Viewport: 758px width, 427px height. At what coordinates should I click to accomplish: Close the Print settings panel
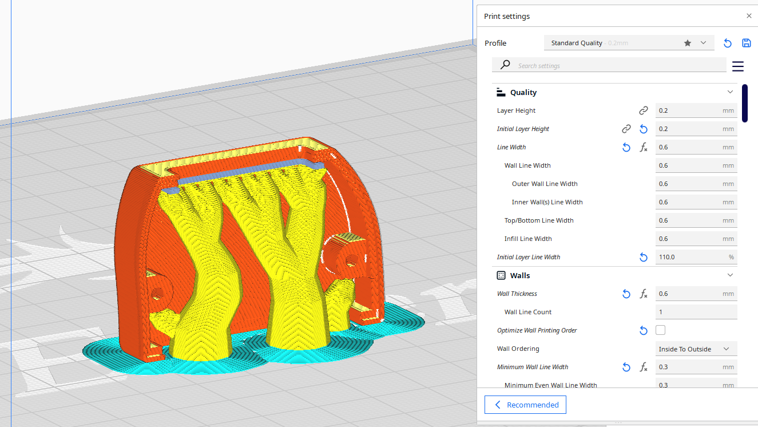(749, 16)
